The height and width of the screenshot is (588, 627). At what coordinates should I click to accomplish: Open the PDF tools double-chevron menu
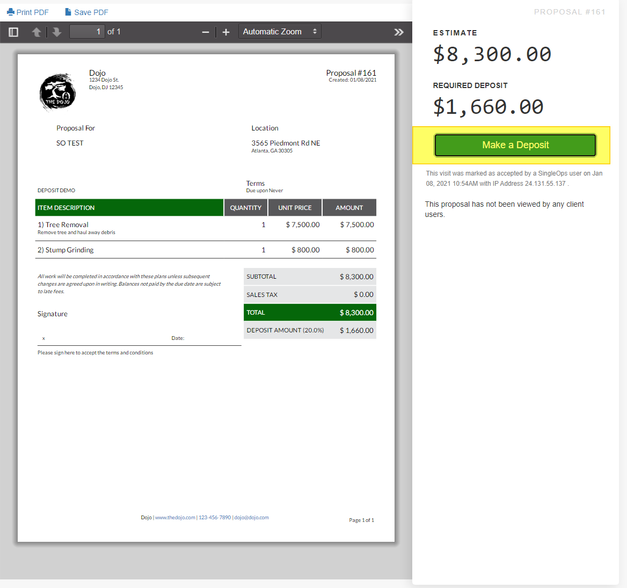tap(399, 32)
